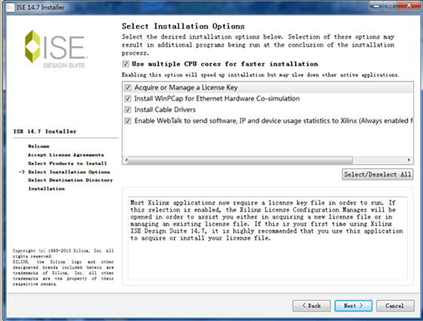This screenshot has height=321, width=423.
Task: Click the ISE Design Suite logo
Action: point(56,48)
